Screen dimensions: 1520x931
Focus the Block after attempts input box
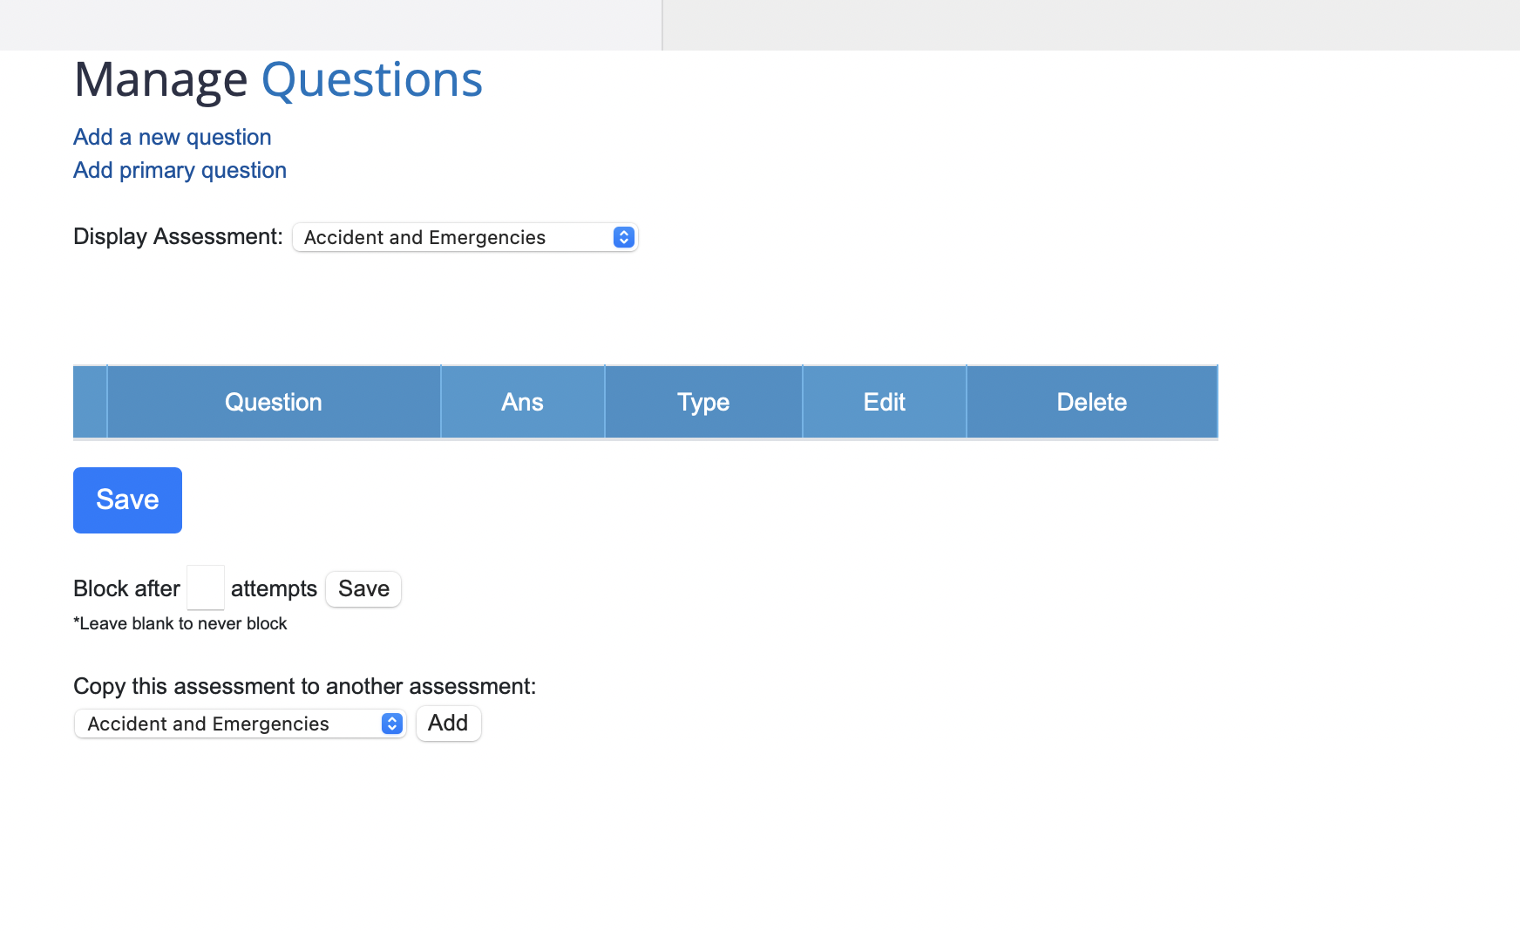[206, 588]
